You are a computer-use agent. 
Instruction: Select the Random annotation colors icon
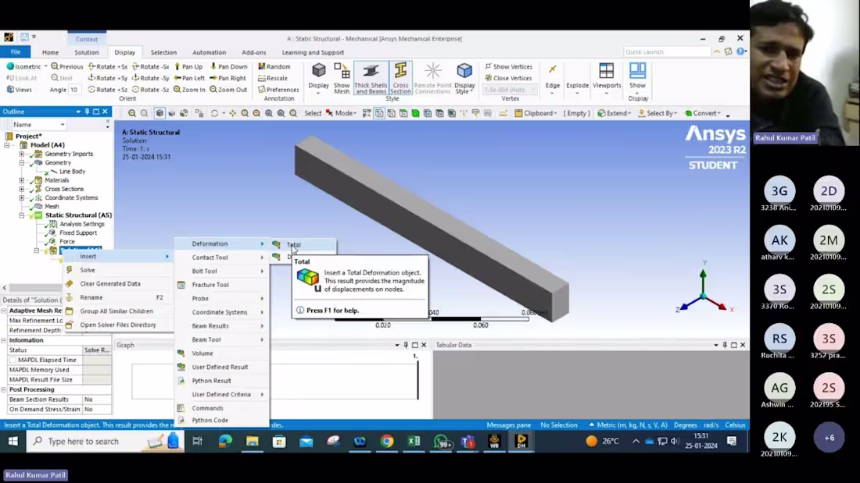275,66
